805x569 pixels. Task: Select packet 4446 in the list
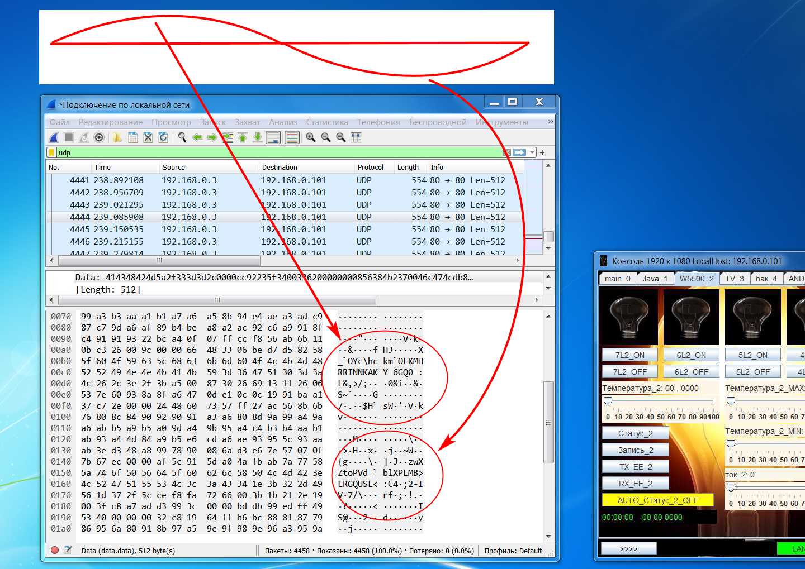pos(285,241)
